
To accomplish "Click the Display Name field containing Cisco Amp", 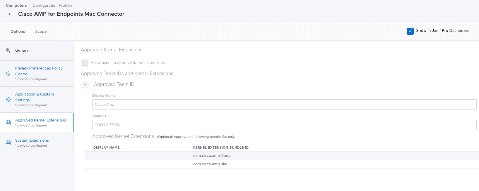I will pos(284,105).
